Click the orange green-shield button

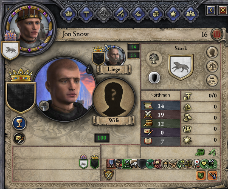tap(201, 175)
